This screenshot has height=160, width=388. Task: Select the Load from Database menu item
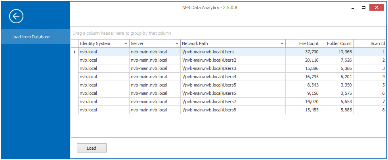31,37
